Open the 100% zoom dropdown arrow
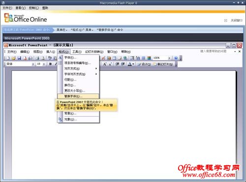 coord(169,58)
